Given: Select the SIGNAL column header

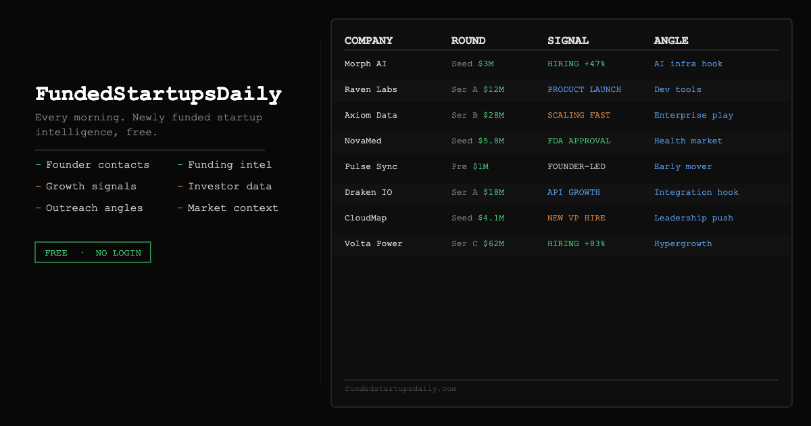Looking at the screenshot, I should pos(568,41).
